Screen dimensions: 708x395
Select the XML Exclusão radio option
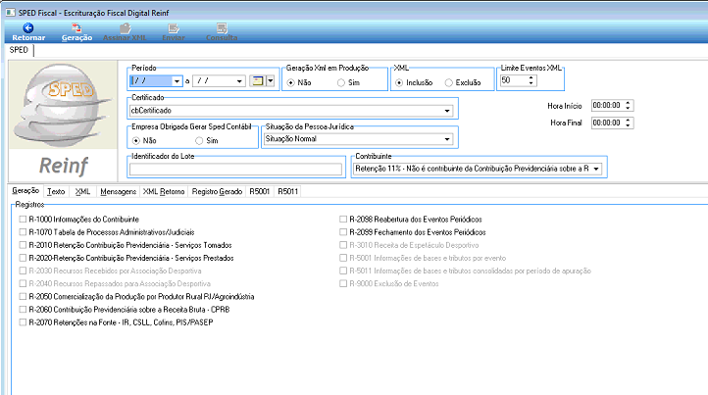[x=448, y=82]
